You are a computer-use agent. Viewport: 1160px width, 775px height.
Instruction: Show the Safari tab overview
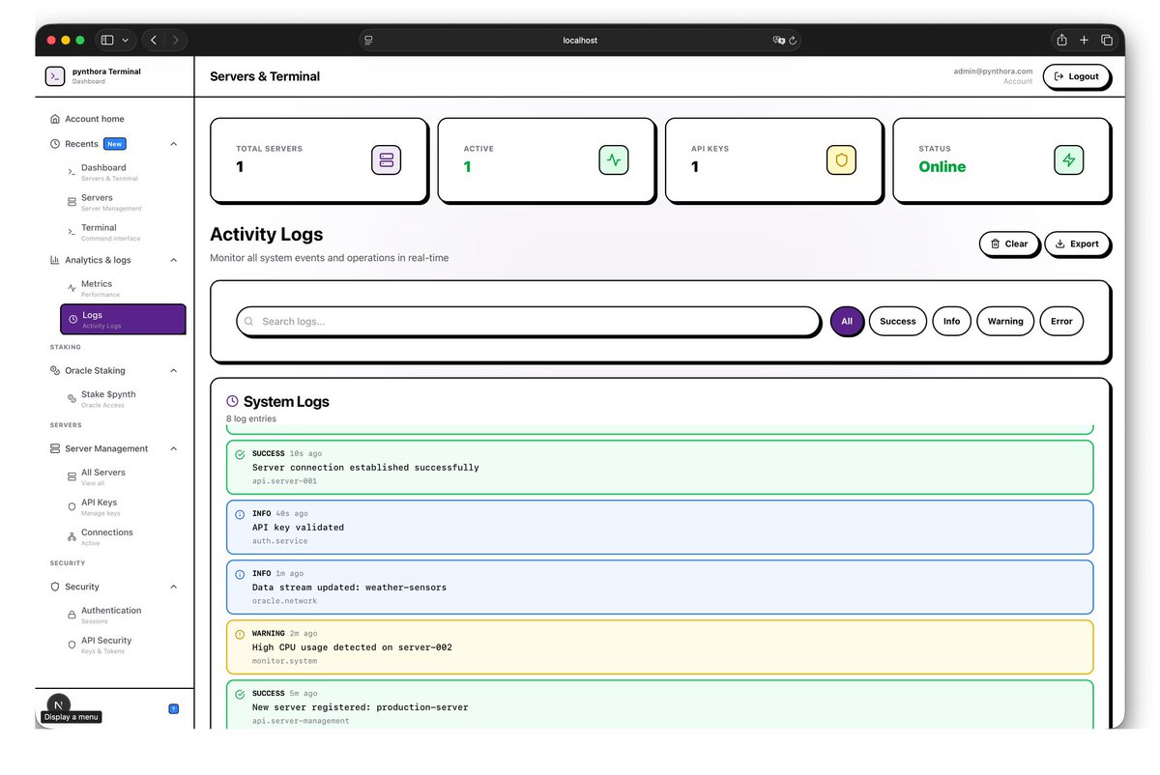pos(1107,40)
